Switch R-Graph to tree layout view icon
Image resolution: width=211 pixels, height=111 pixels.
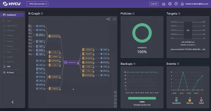tap(108, 19)
